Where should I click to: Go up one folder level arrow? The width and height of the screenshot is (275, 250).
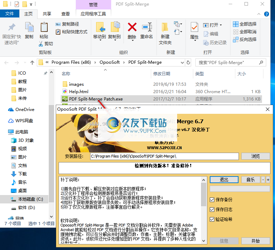pyautogui.click(x=32, y=62)
